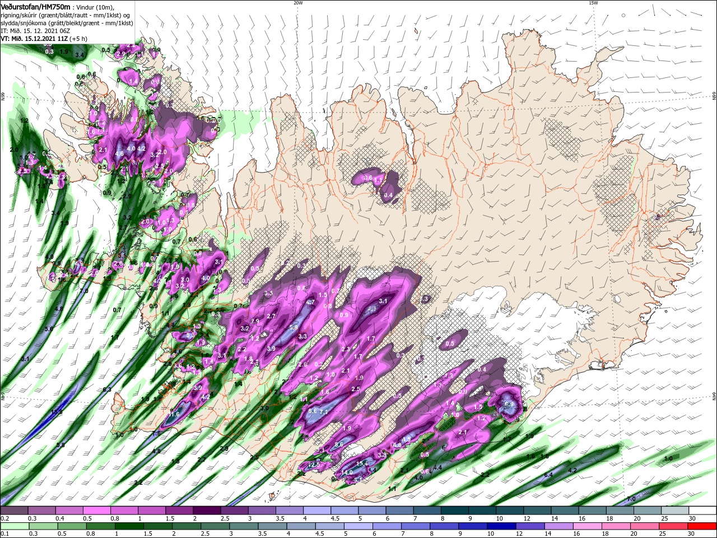Pick the dark green 1–1.5 swatch, lower legend row
Image resolution: width=717 pixels, height=538 pixels.
[129, 527]
